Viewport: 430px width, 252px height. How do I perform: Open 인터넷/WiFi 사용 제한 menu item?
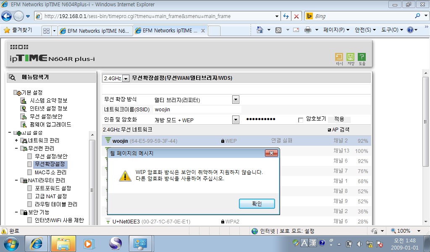click(x=59, y=220)
